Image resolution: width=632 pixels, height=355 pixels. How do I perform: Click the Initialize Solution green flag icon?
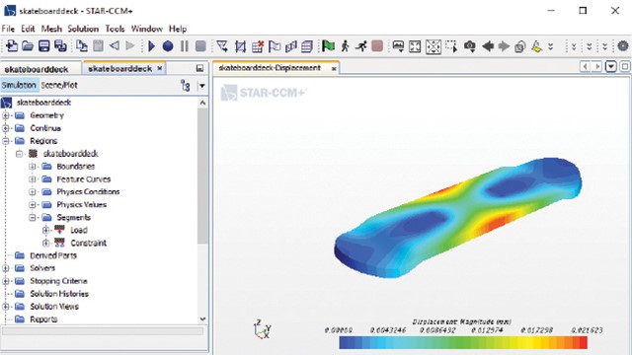pos(328,46)
